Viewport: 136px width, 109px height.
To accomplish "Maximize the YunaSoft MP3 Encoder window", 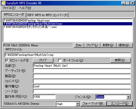I will pos(128,3).
